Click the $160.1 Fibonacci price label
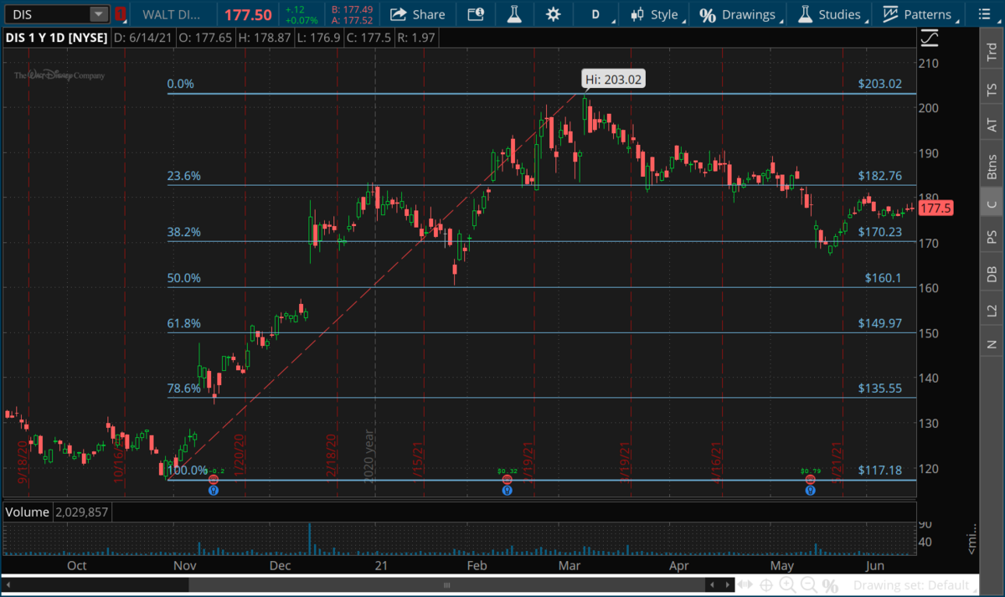The height and width of the screenshot is (597, 1005). tap(884, 278)
